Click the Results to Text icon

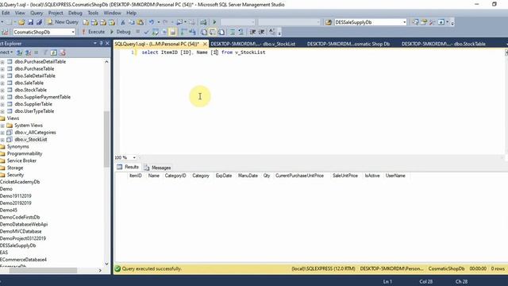(204, 32)
